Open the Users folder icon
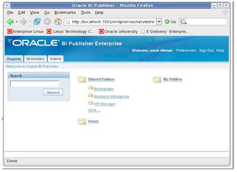 pyautogui.click(x=82, y=121)
